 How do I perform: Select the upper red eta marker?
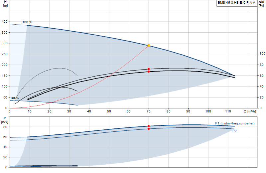[x=149, y=69]
